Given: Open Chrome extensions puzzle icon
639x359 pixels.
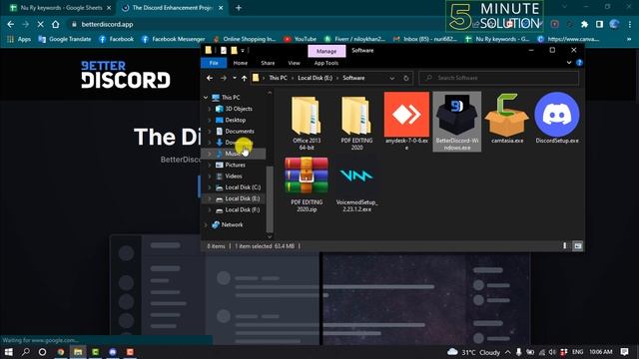Looking at the screenshot, I should (584, 24).
